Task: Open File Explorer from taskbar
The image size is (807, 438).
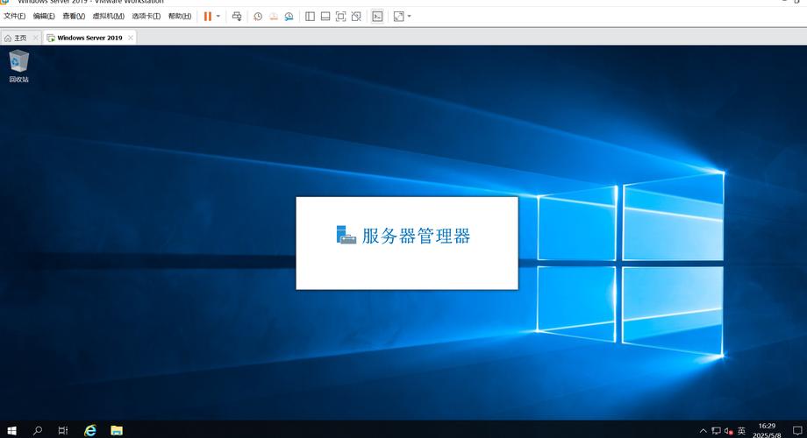Action: coord(117,430)
